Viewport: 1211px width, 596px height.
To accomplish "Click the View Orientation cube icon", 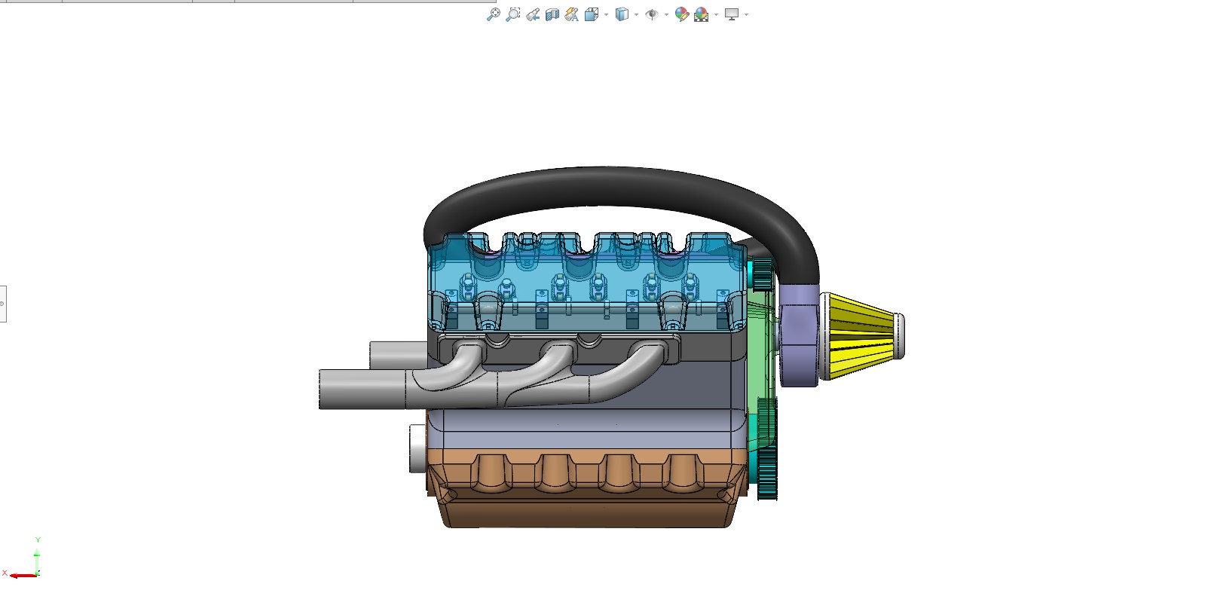I will 592,14.
